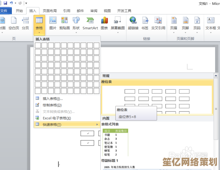
Task: Switch to the 邮件 ribbon tab
Action: coord(80,11)
